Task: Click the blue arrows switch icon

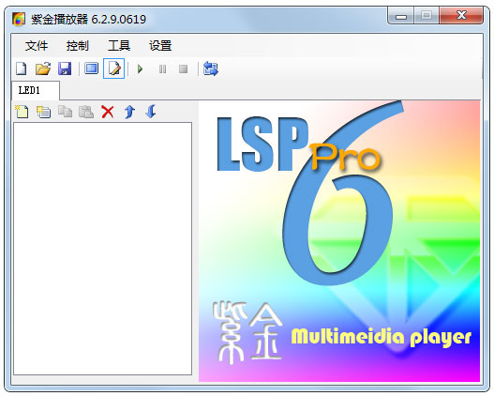Action: (x=211, y=69)
